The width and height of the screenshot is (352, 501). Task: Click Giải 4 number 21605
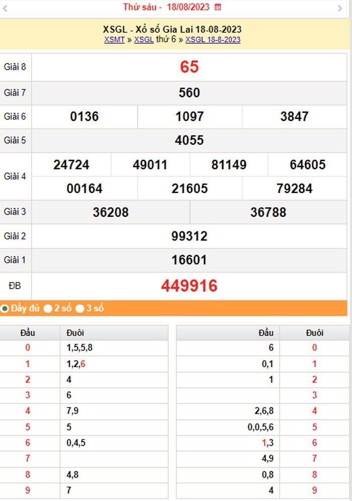190,189
